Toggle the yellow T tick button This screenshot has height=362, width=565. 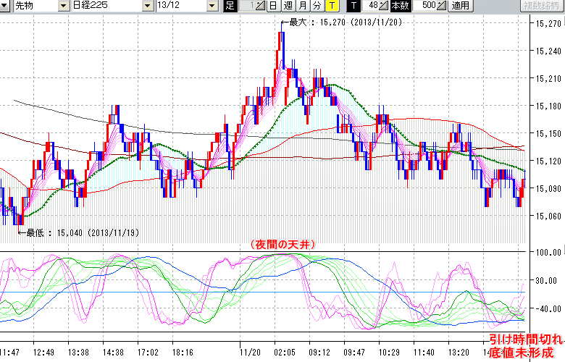pos(331,7)
